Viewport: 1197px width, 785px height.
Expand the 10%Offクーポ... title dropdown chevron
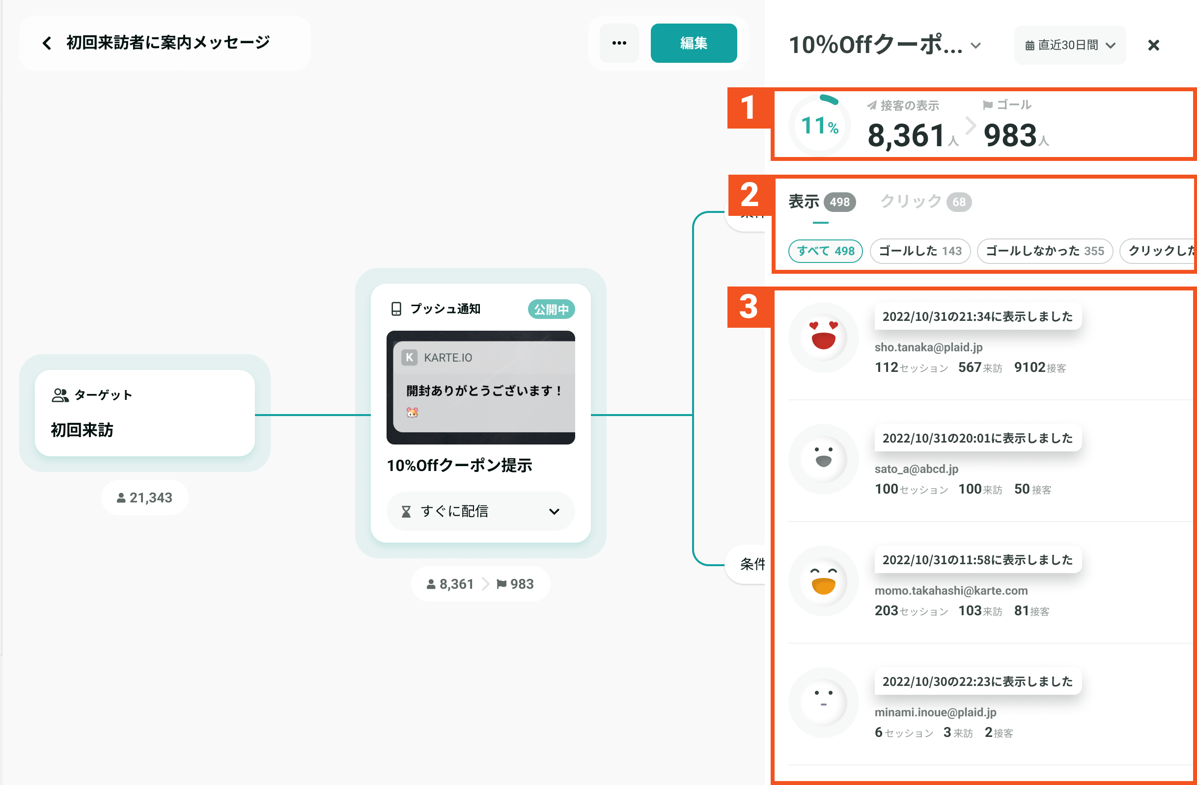tap(975, 45)
